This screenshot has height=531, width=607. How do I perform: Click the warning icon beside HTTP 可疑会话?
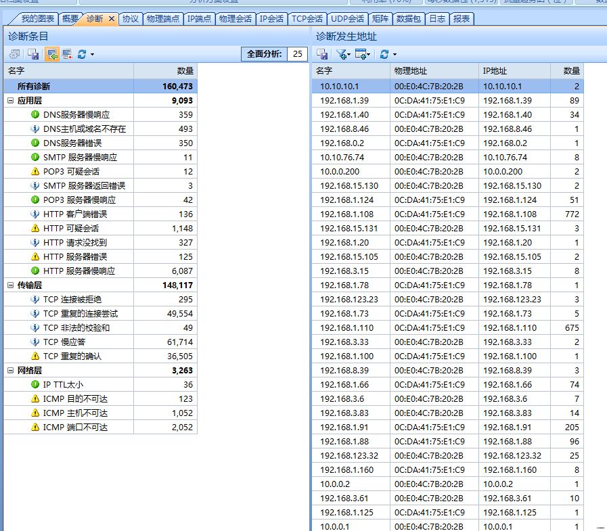(x=35, y=229)
